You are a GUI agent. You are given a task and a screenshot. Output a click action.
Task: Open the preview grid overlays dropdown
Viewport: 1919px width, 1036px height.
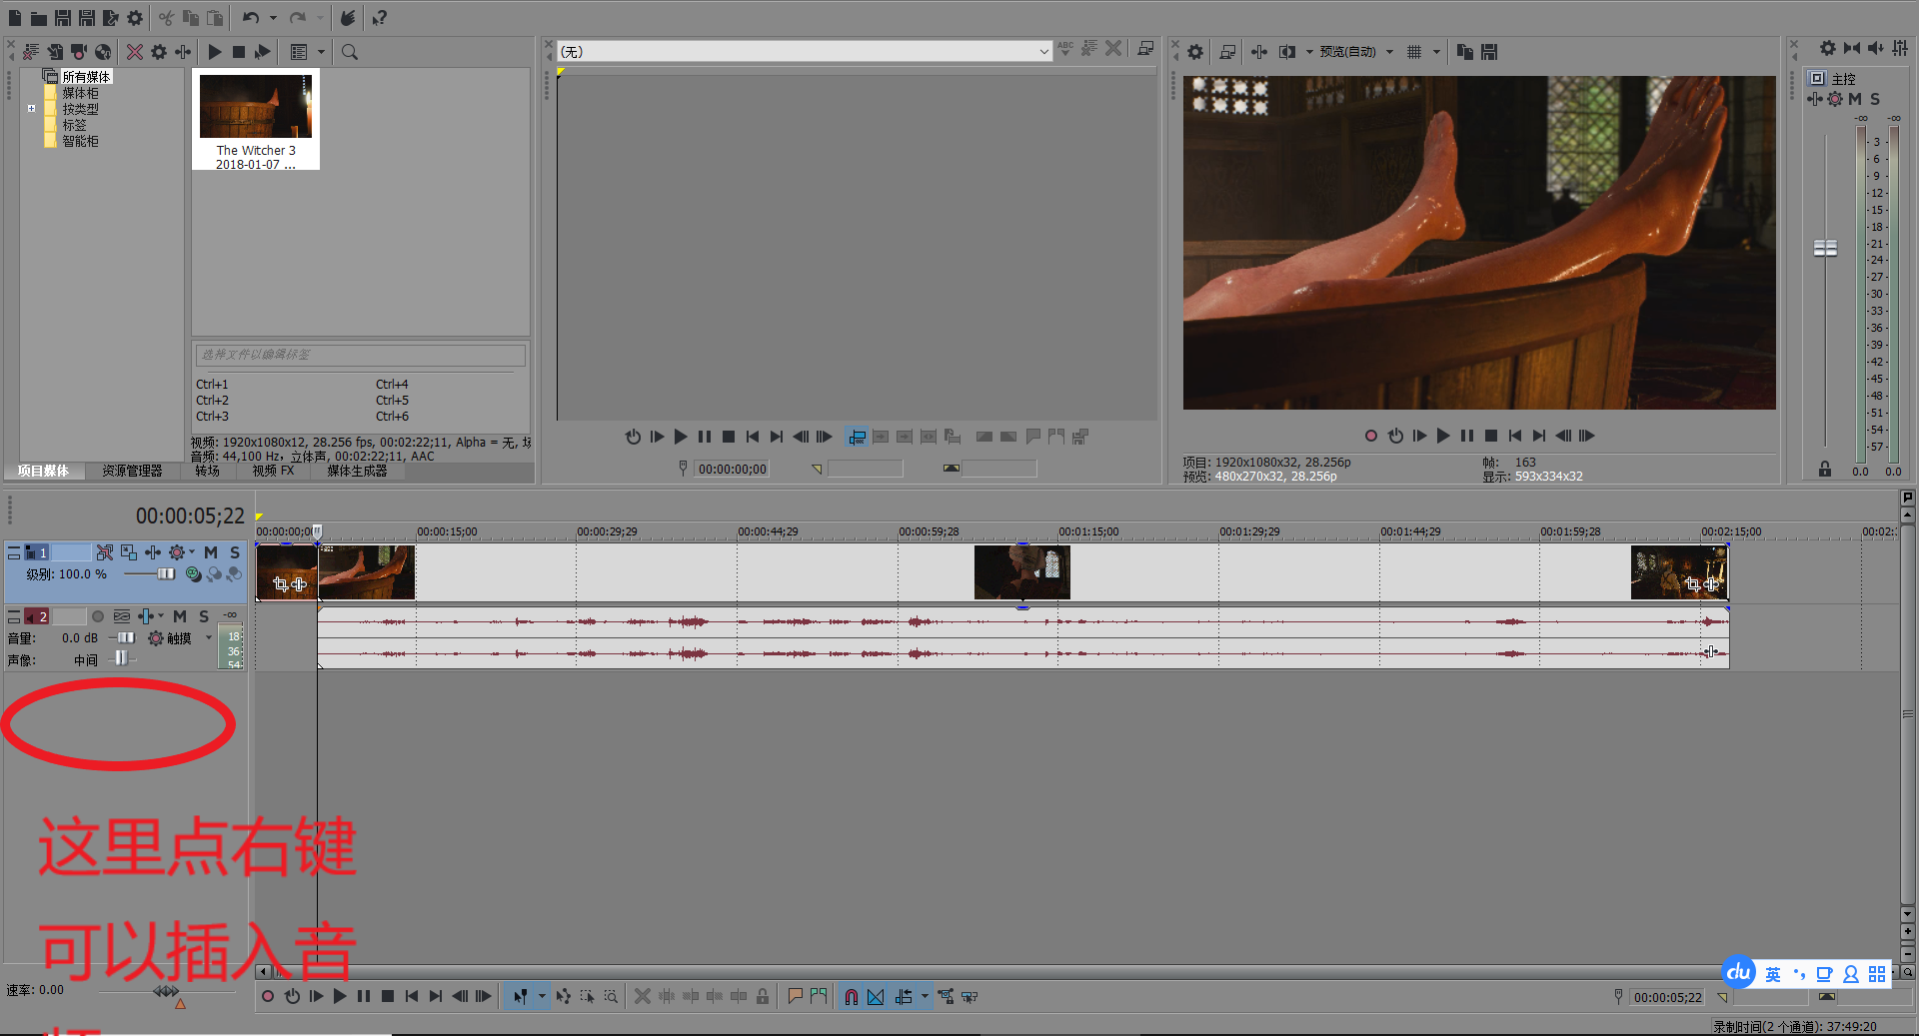point(1436,52)
